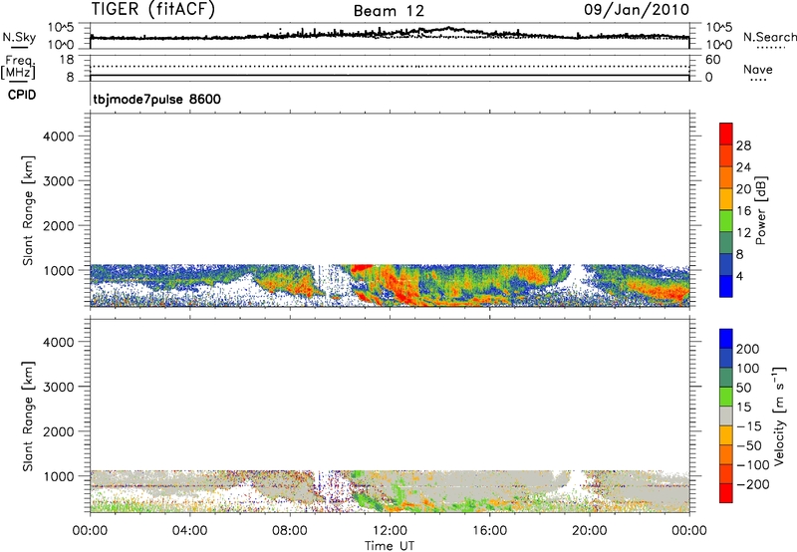Click the 'Slant Range [km]' label of the power panel
This screenshot has height=552, width=797.
(x=28, y=210)
